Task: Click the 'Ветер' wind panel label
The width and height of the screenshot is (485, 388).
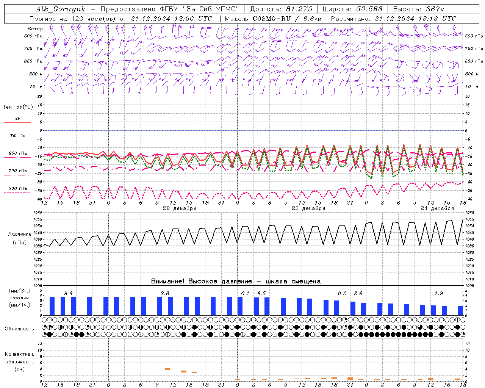Action: click(x=35, y=29)
